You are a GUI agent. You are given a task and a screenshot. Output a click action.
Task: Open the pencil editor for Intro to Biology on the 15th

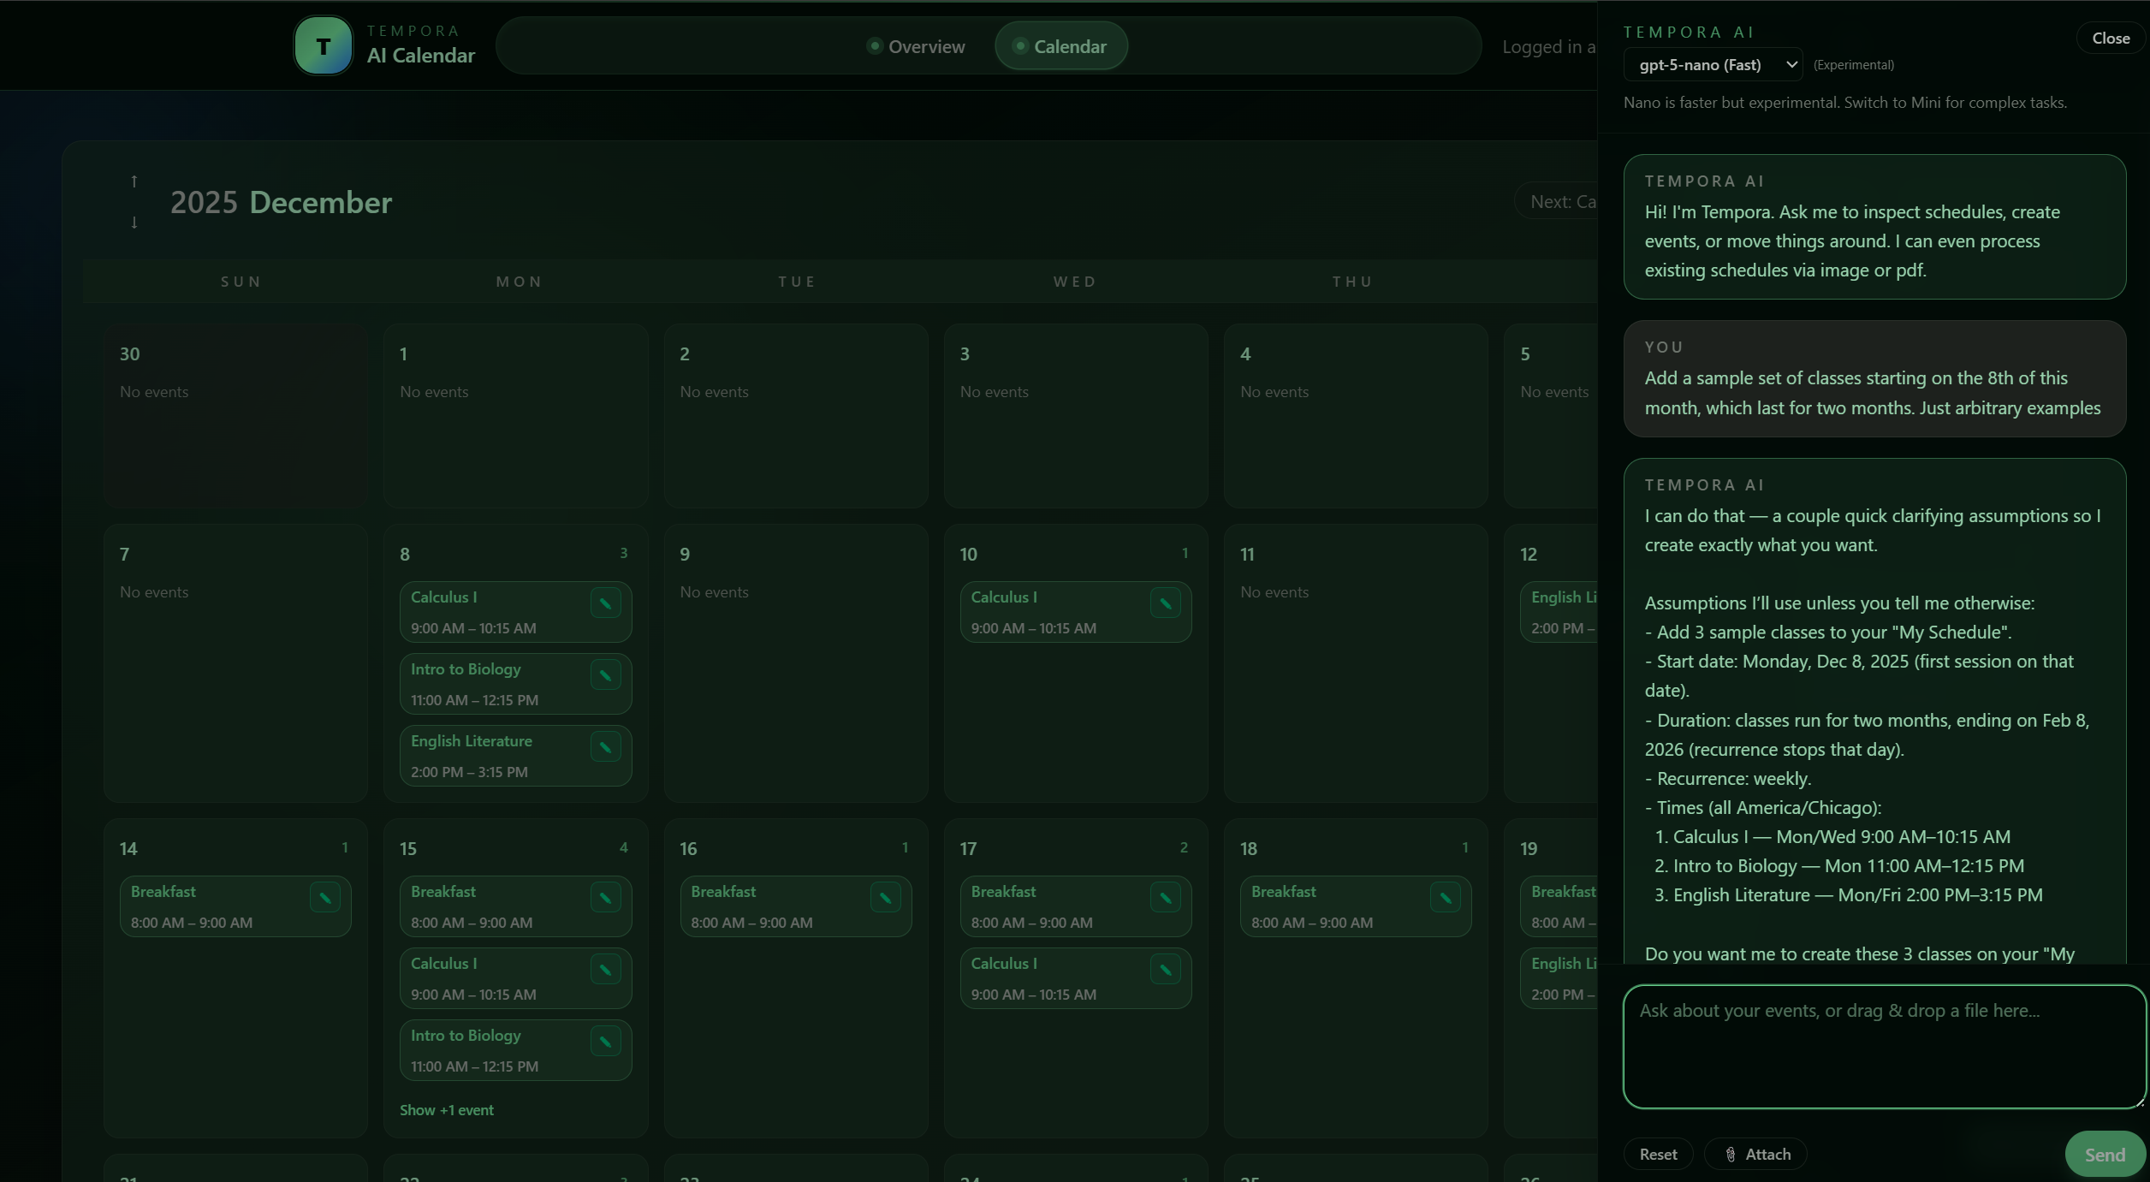pos(605,1042)
